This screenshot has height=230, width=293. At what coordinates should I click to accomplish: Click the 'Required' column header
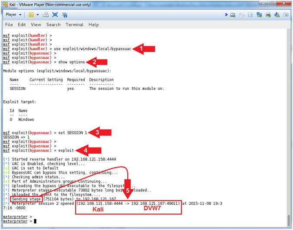(76, 80)
